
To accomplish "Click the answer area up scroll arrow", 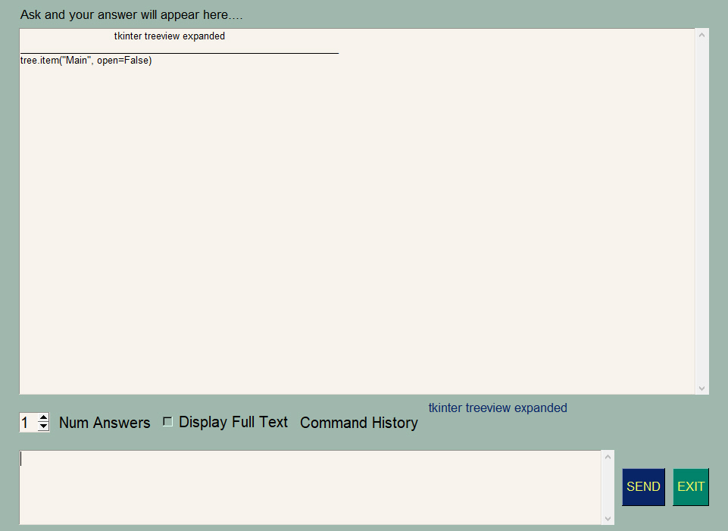I will point(701,35).
